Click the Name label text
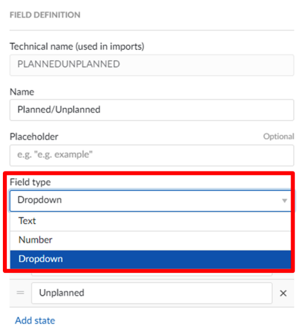This screenshot has height=331, width=299. tap(22, 91)
